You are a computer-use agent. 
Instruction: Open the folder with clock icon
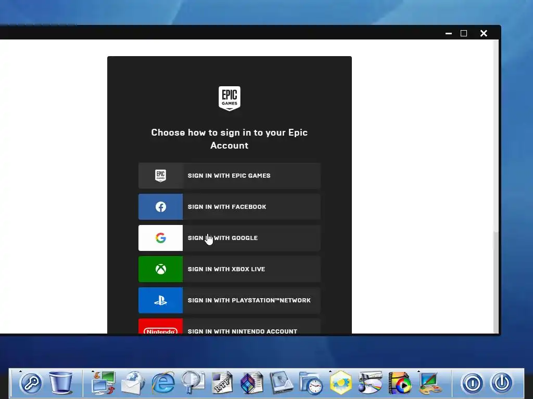(x=311, y=383)
